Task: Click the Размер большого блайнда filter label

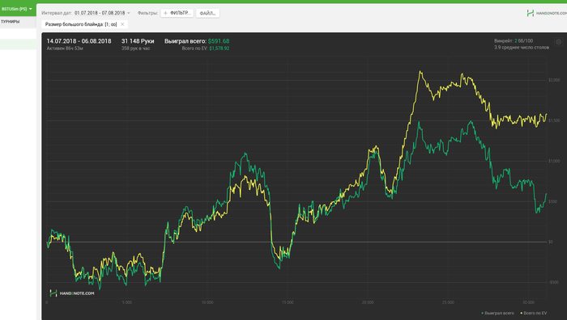Action: [x=81, y=24]
